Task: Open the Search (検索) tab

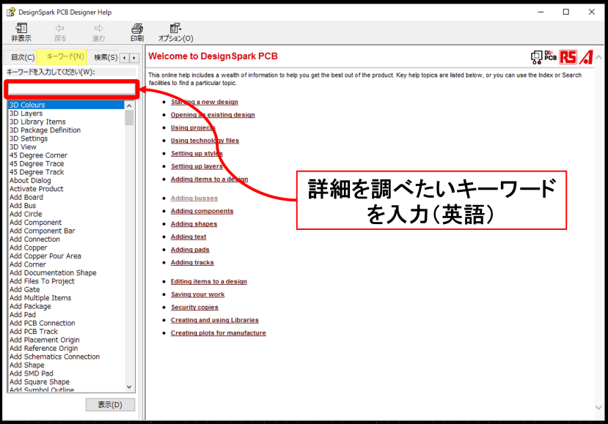Action: (x=106, y=57)
